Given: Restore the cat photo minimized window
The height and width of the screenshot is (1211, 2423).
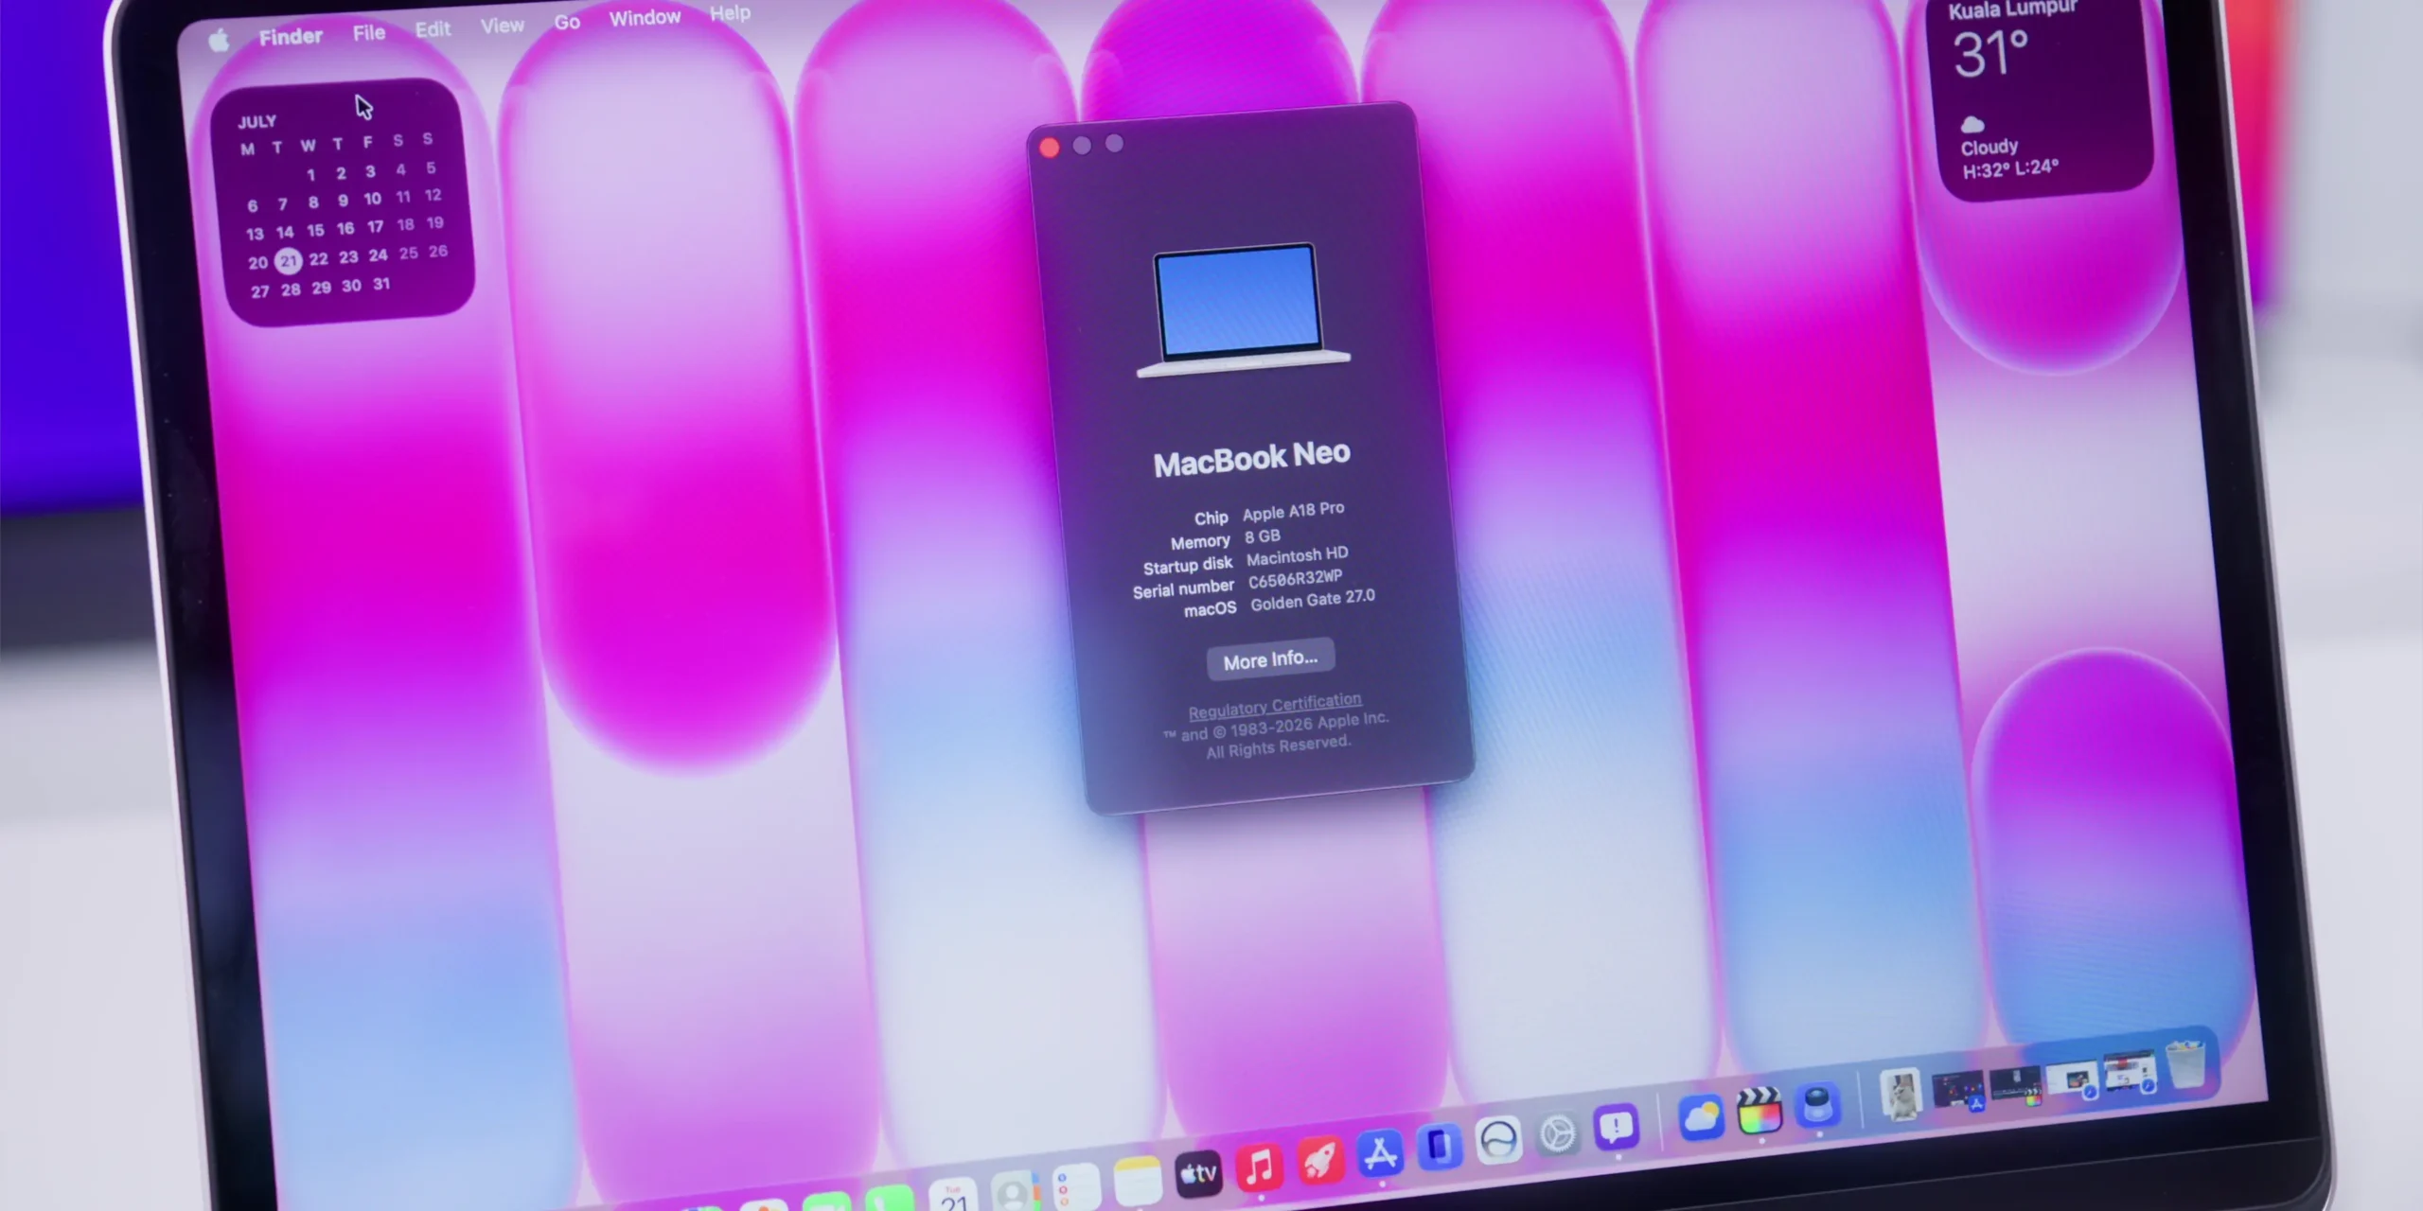Looking at the screenshot, I should click(x=1900, y=1096).
